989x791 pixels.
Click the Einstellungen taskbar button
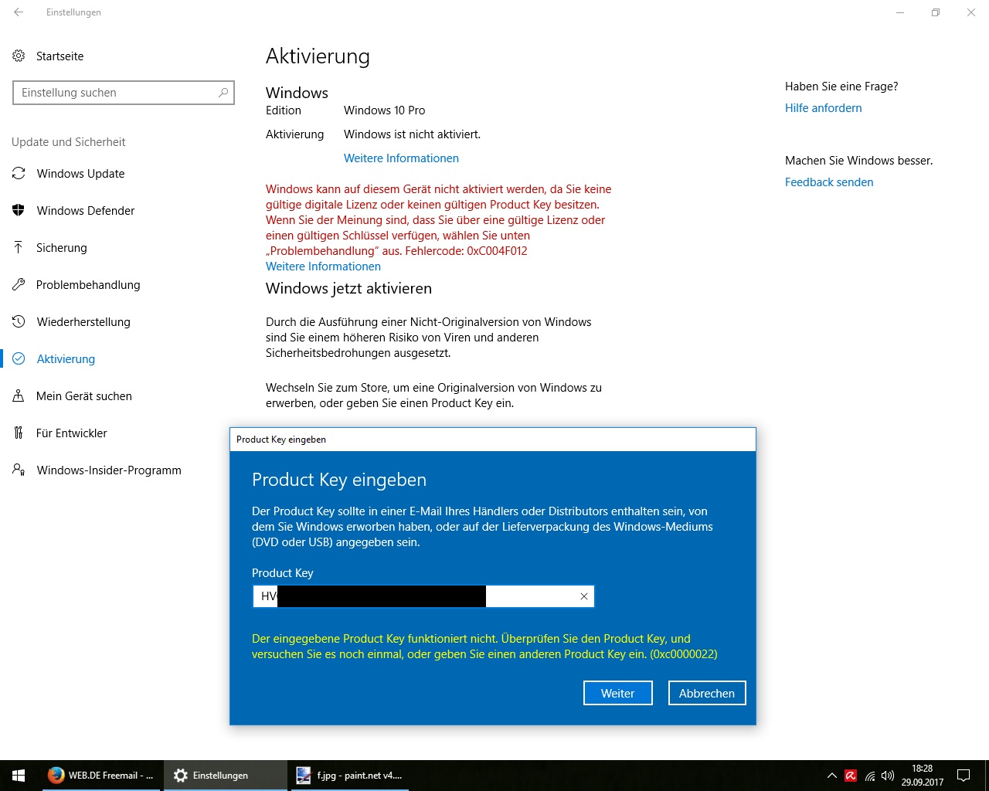coord(226,776)
